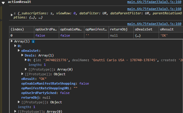Click the info icon next to Array(1)

(33, 42)
